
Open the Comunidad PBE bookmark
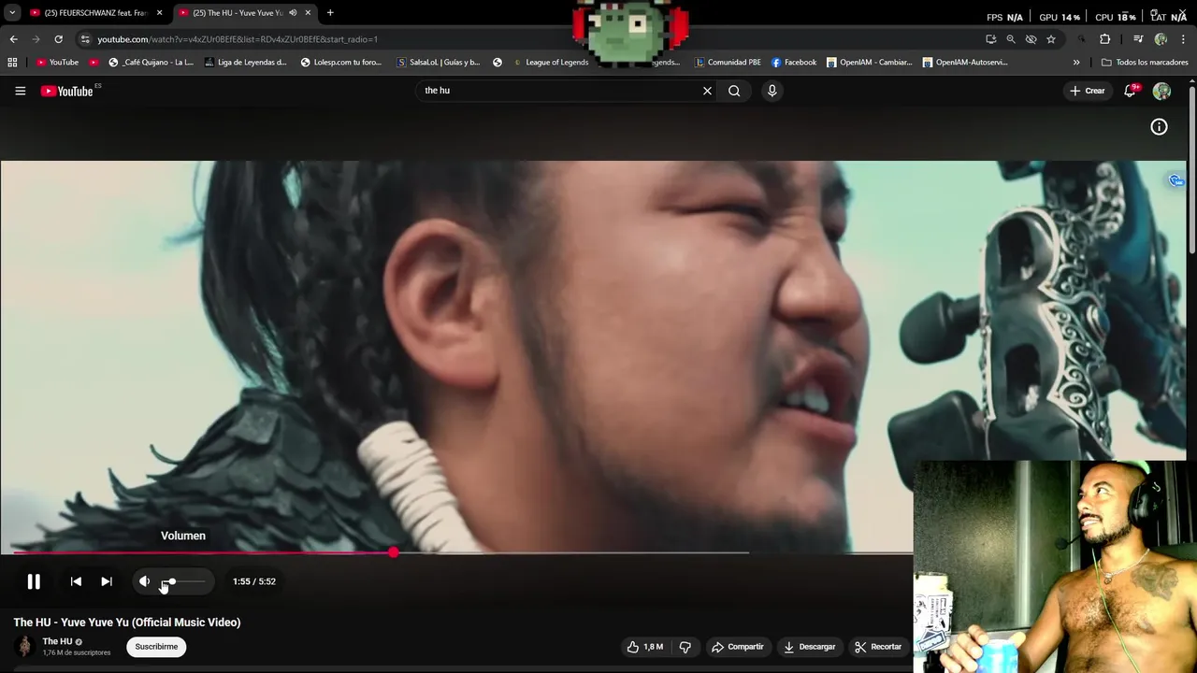pos(728,63)
